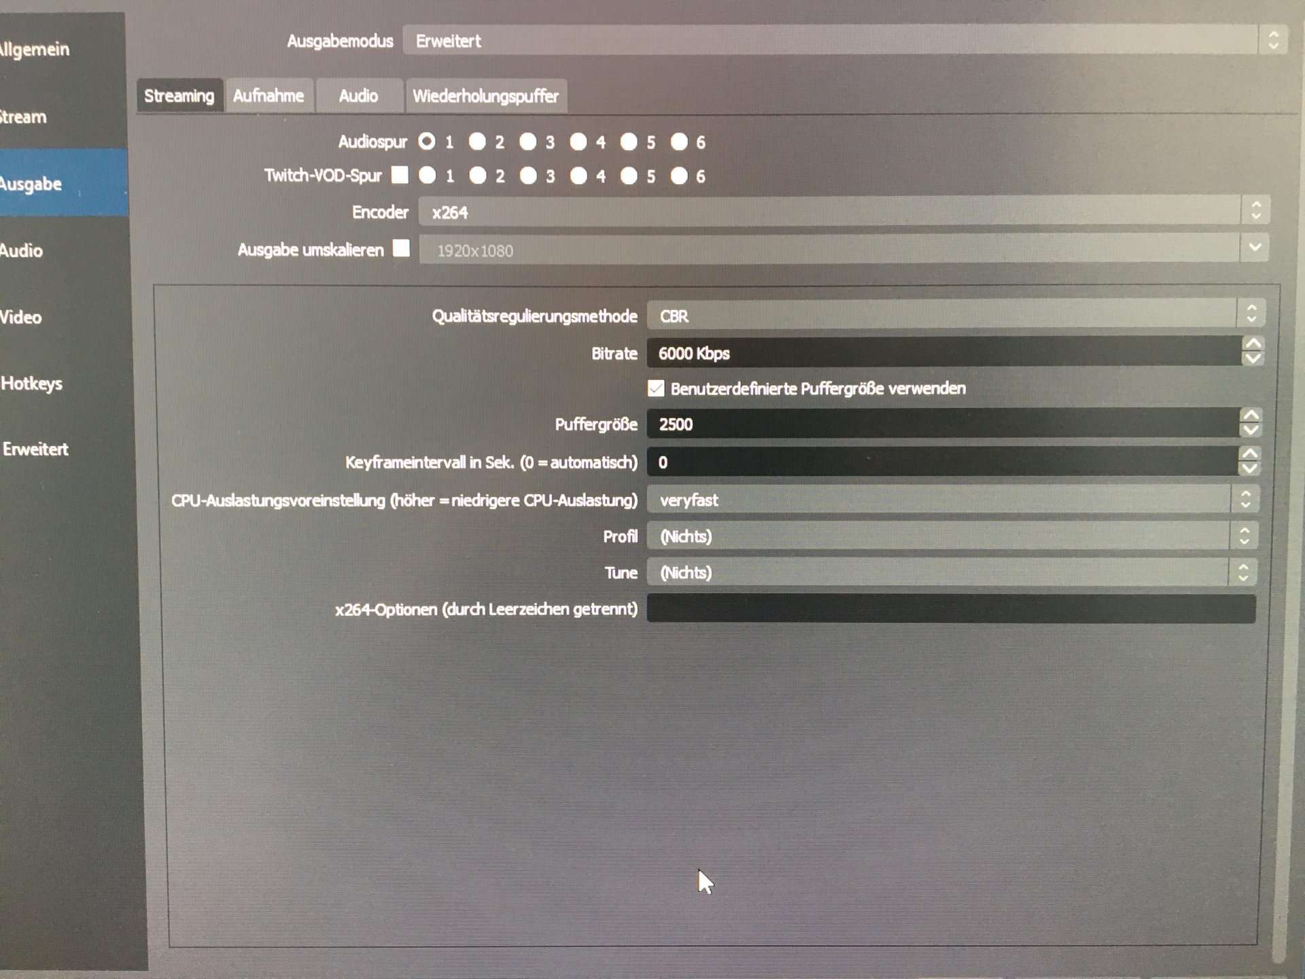Toggle Benutzerdefinierte Puffergröße verwenden checkbox
This screenshot has height=979, width=1305.
[658, 388]
